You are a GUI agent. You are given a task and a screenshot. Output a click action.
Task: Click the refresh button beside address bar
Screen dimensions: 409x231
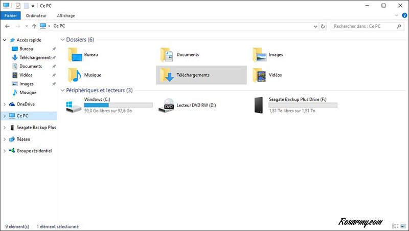(323, 26)
